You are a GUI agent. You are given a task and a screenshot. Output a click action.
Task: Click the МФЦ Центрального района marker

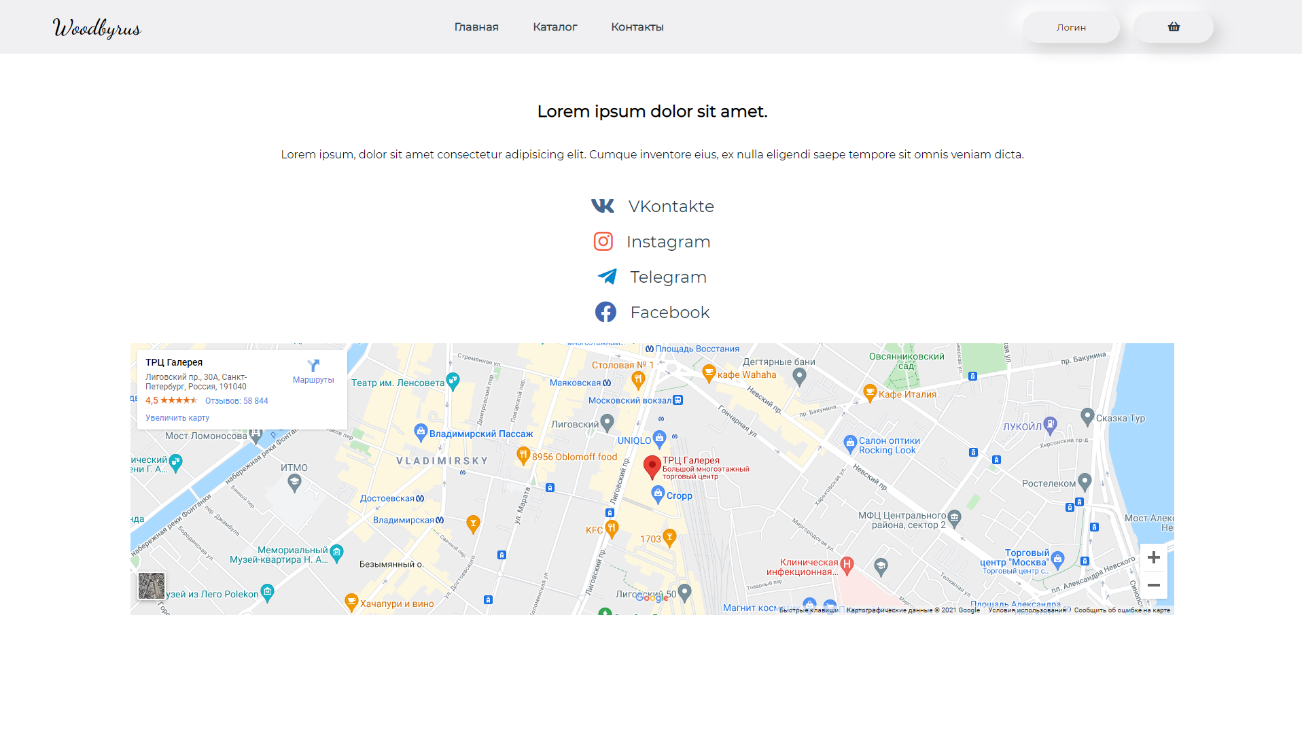(954, 519)
